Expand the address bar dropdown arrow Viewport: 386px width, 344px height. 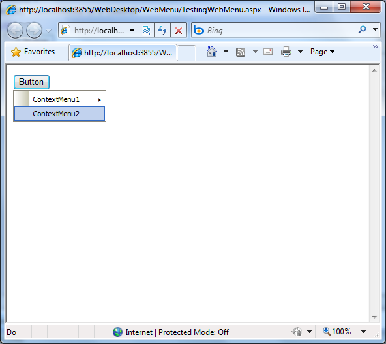pos(132,31)
